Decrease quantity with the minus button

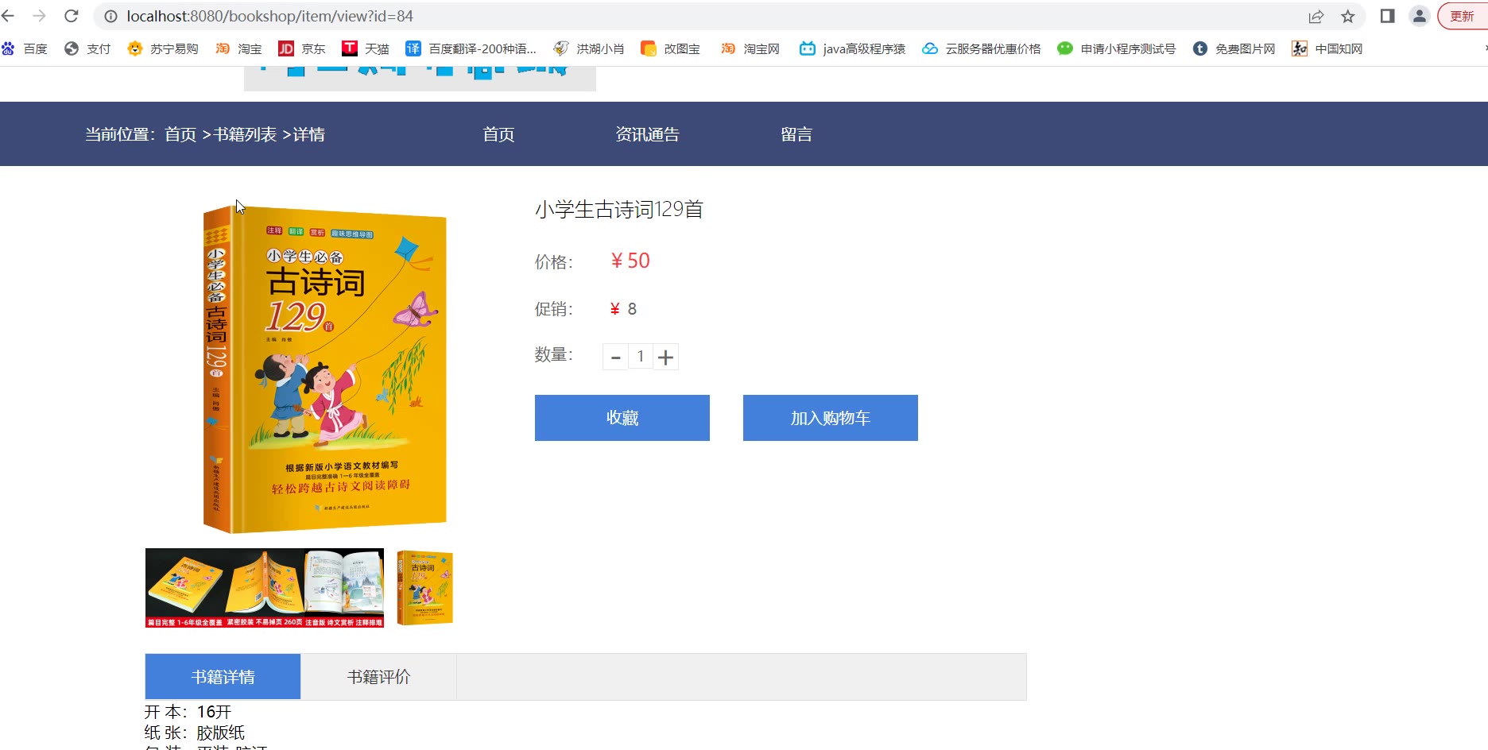click(615, 357)
